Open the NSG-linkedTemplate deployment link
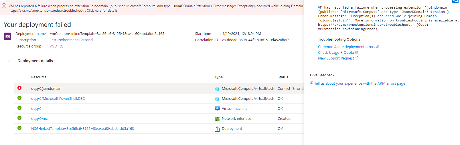The image size is (460, 145). pyautogui.click(x=82, y=129)
